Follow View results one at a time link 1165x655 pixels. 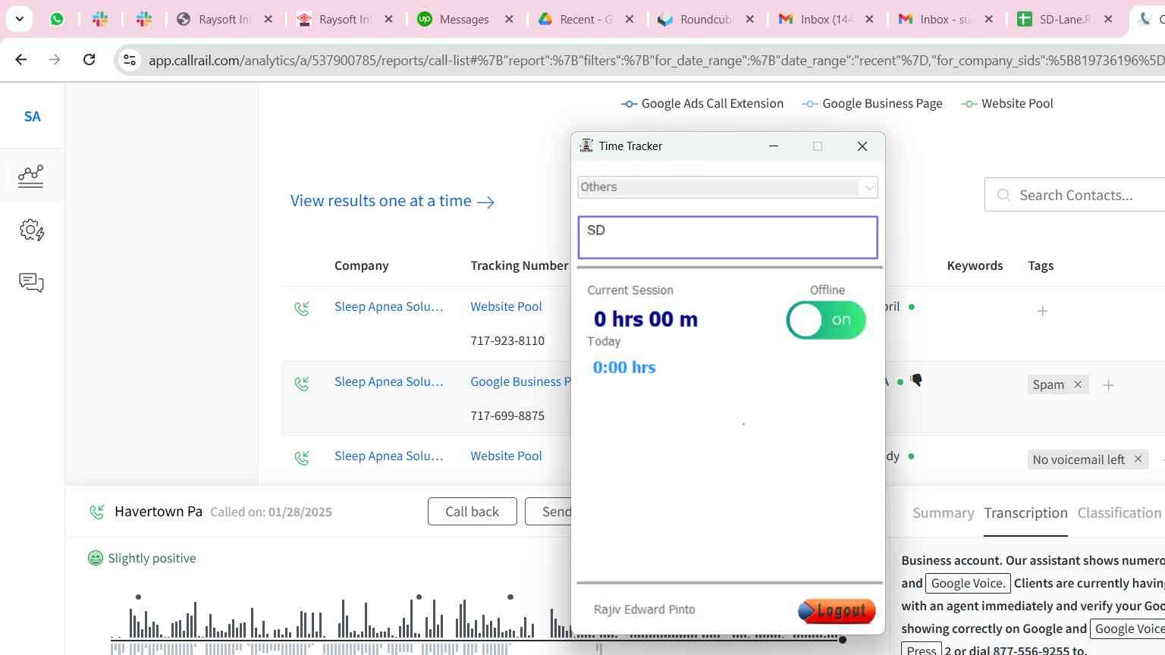(x=392, y=201)
